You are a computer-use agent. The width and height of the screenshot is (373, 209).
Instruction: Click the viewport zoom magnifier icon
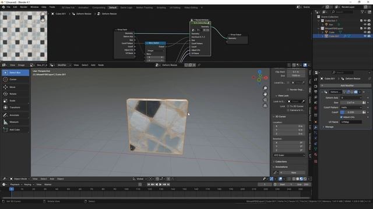pos(265,88)
